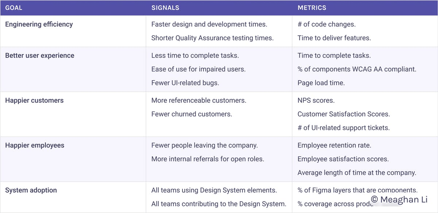The image size is (438, 213).
Task: Select the Happier customers goal cell
Action: click(73, 114)
